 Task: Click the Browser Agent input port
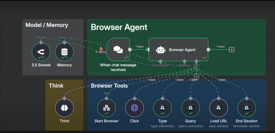[149, 50]
